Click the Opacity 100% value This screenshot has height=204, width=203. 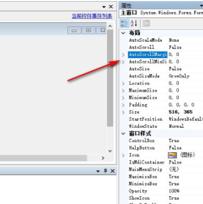tap(174, 191)
